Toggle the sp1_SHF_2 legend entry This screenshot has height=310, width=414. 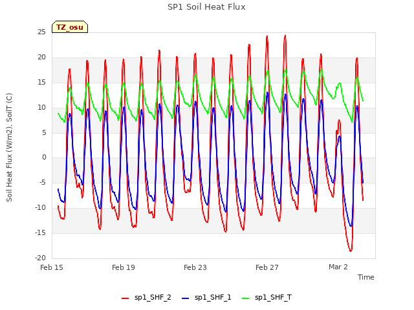click(x=146, y=298)
